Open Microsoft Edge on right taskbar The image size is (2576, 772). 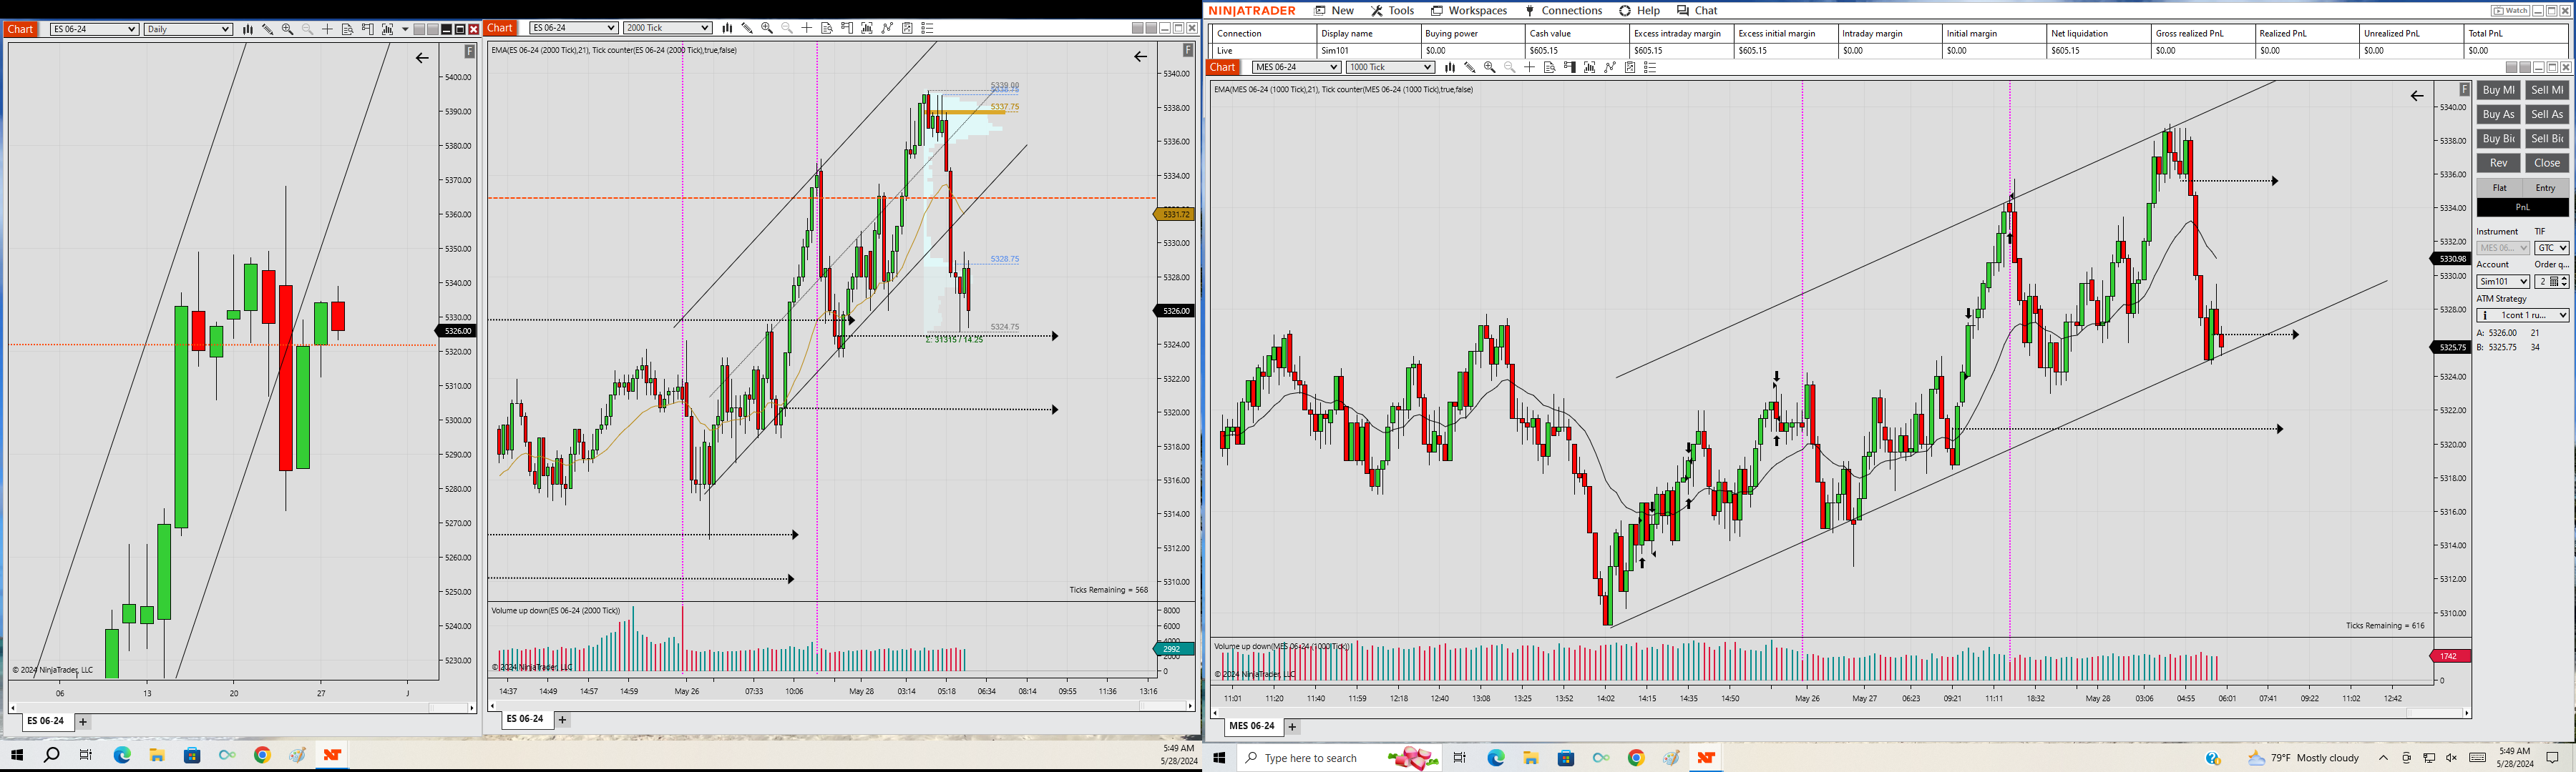1496,758
